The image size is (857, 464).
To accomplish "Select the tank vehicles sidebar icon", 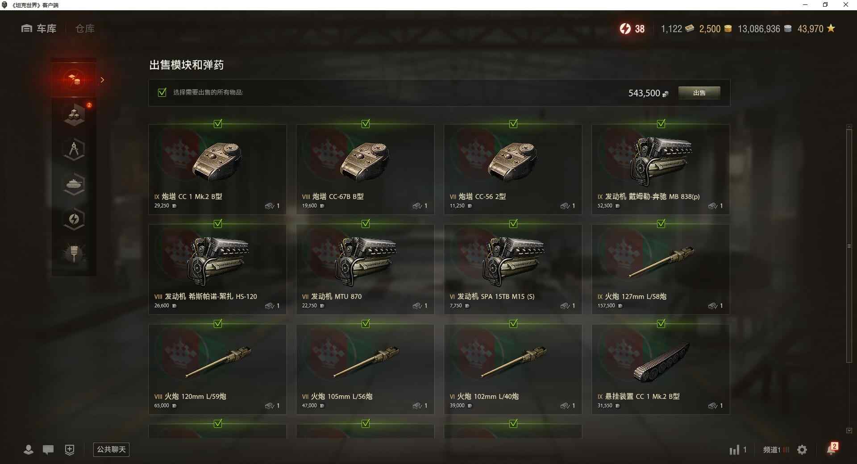I will coord(74,184).
